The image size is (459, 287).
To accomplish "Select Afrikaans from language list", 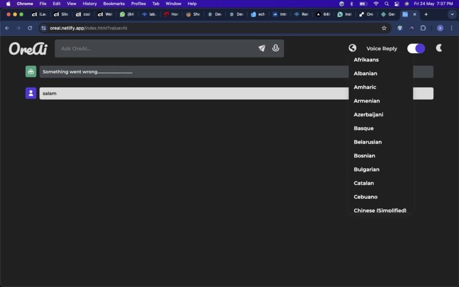I will coord(366,60).
